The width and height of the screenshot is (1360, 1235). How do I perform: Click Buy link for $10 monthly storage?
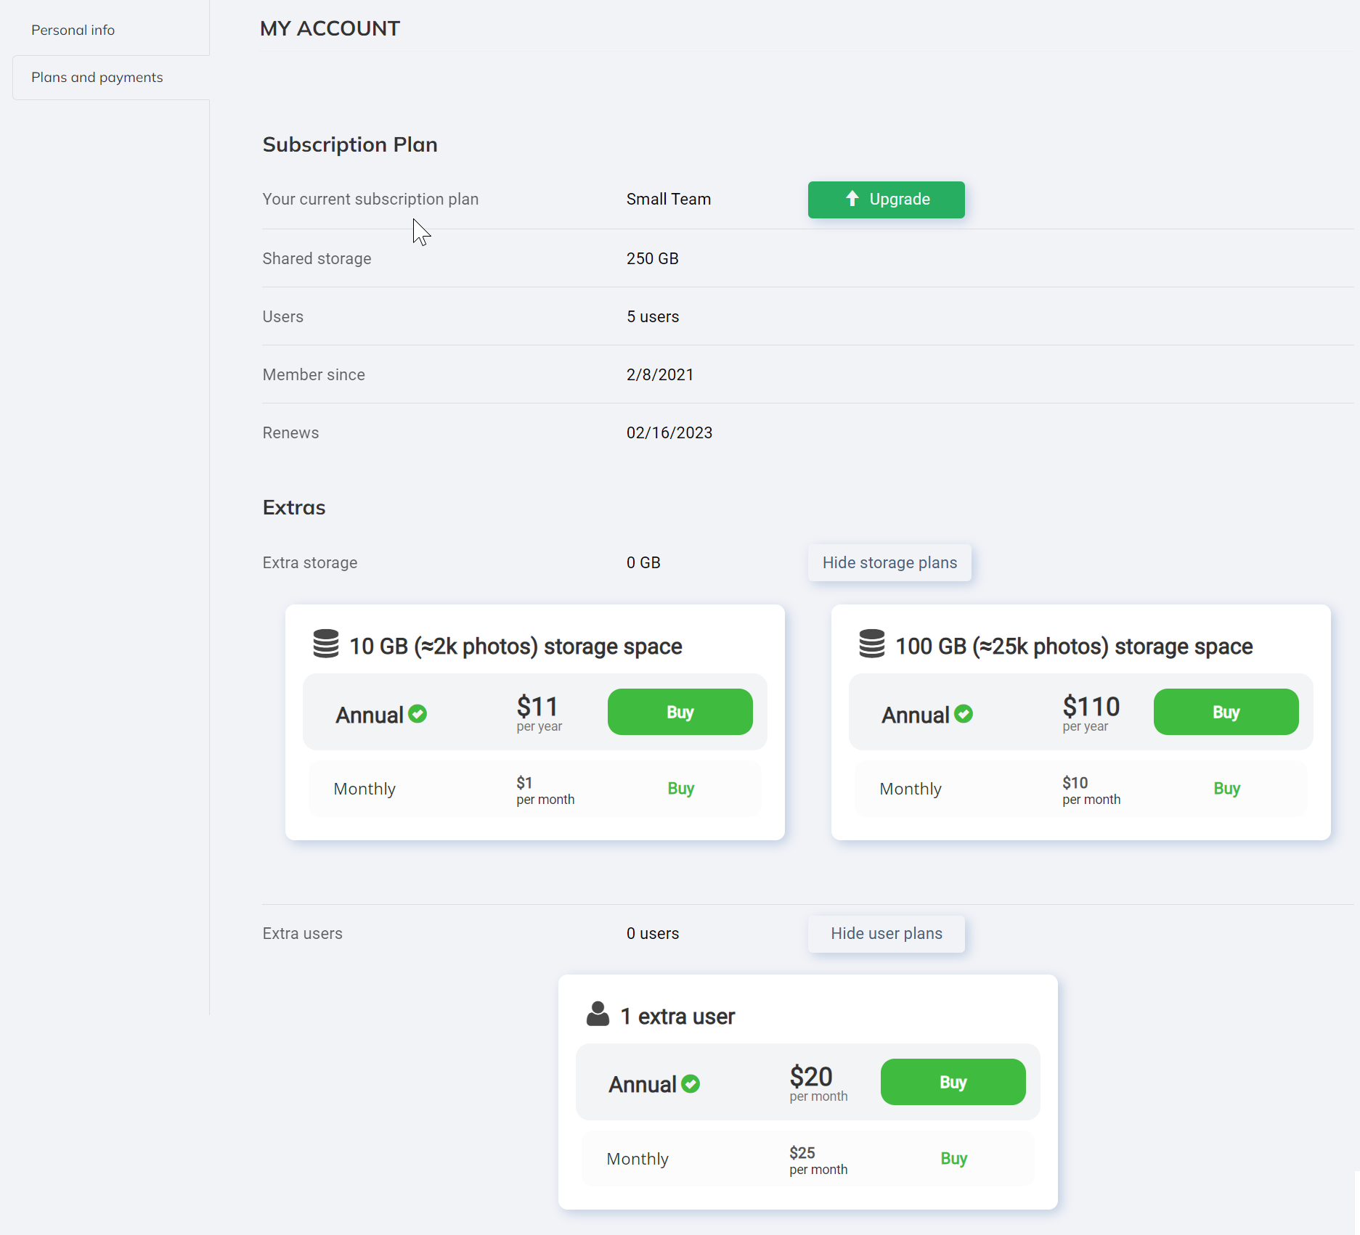1226,788
